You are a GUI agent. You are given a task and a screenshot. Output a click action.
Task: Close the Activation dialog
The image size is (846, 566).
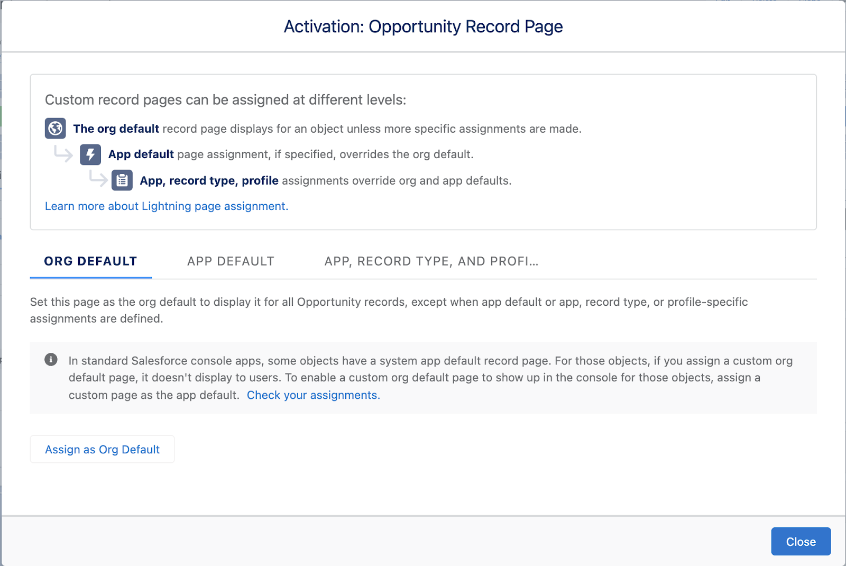(801, 541)
